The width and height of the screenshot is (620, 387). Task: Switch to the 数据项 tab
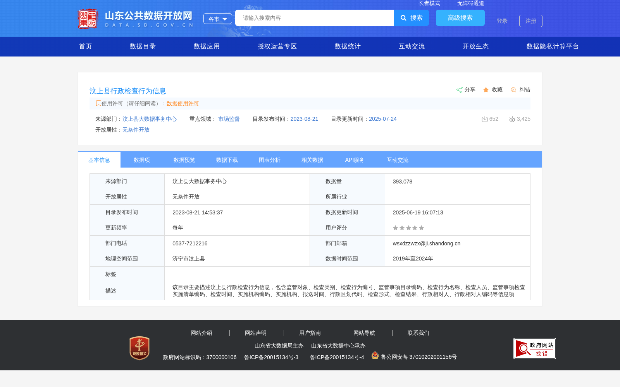click(142, 160)
